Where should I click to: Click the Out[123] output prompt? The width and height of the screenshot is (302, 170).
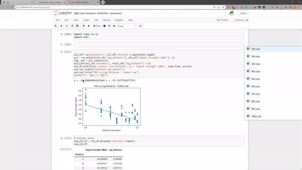click(x=66, y=149)
